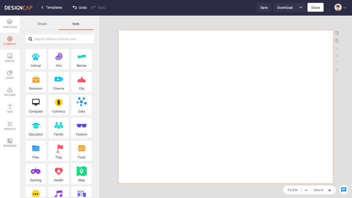
Task: Duplicate the current page icon
Action: tap(337, 41)
